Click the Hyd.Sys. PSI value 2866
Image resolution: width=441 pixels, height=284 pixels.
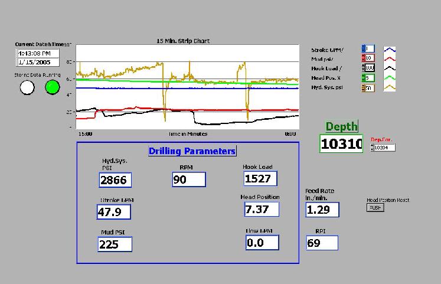pos(115,181)
